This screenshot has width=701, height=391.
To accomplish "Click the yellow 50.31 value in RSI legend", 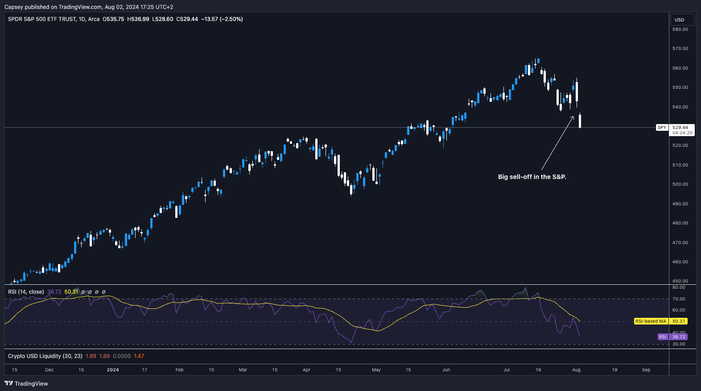I will tap(71, 292).
